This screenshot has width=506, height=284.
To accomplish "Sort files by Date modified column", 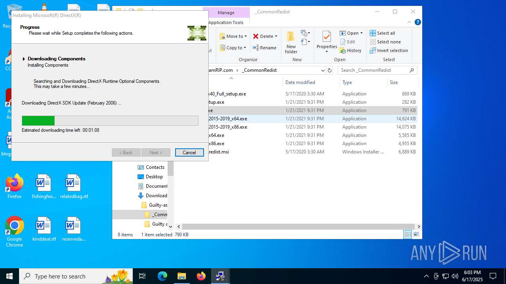I will (312, 82).
